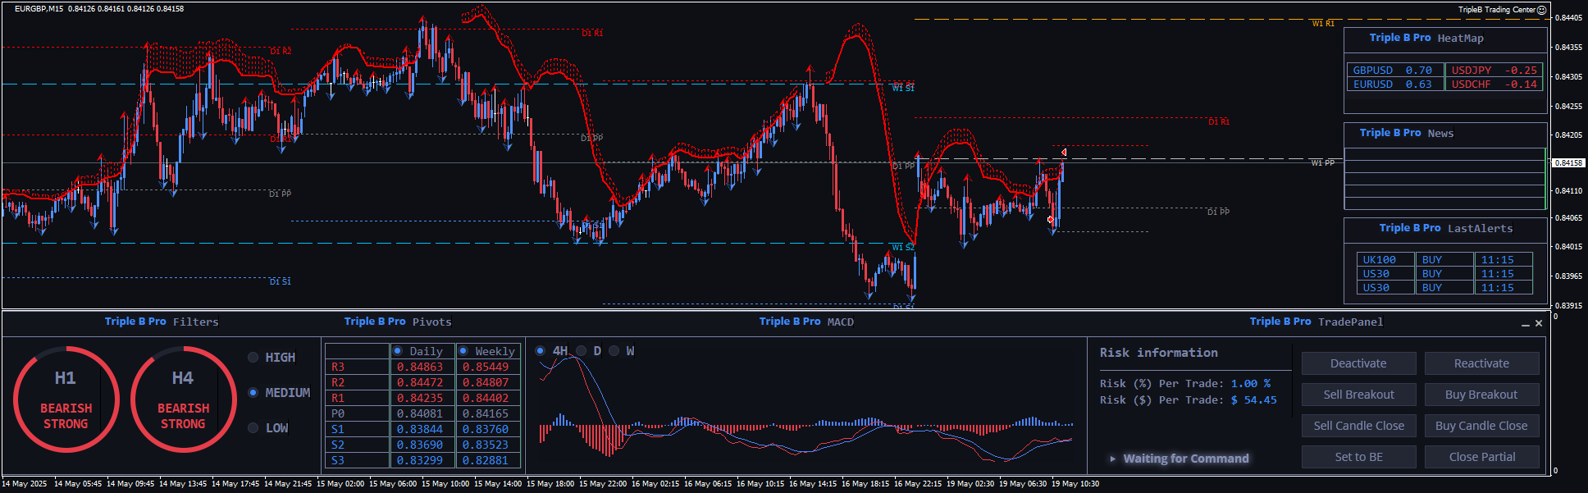Click the play arrow beside Waiting for Command
This screenshot has height=493, width=1588.
1112,459
